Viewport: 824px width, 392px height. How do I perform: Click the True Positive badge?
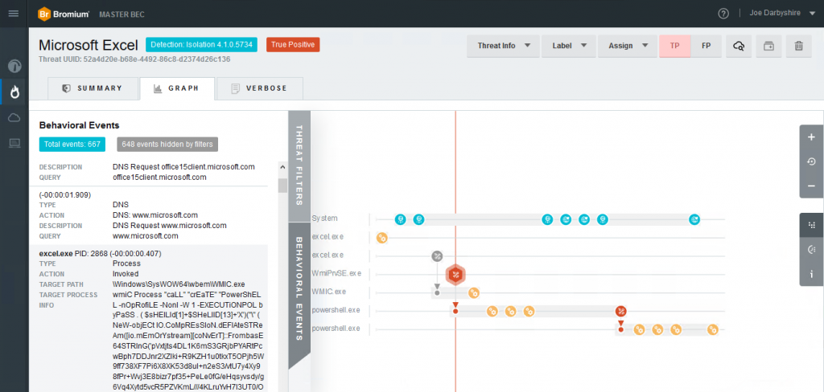point(293,45)
